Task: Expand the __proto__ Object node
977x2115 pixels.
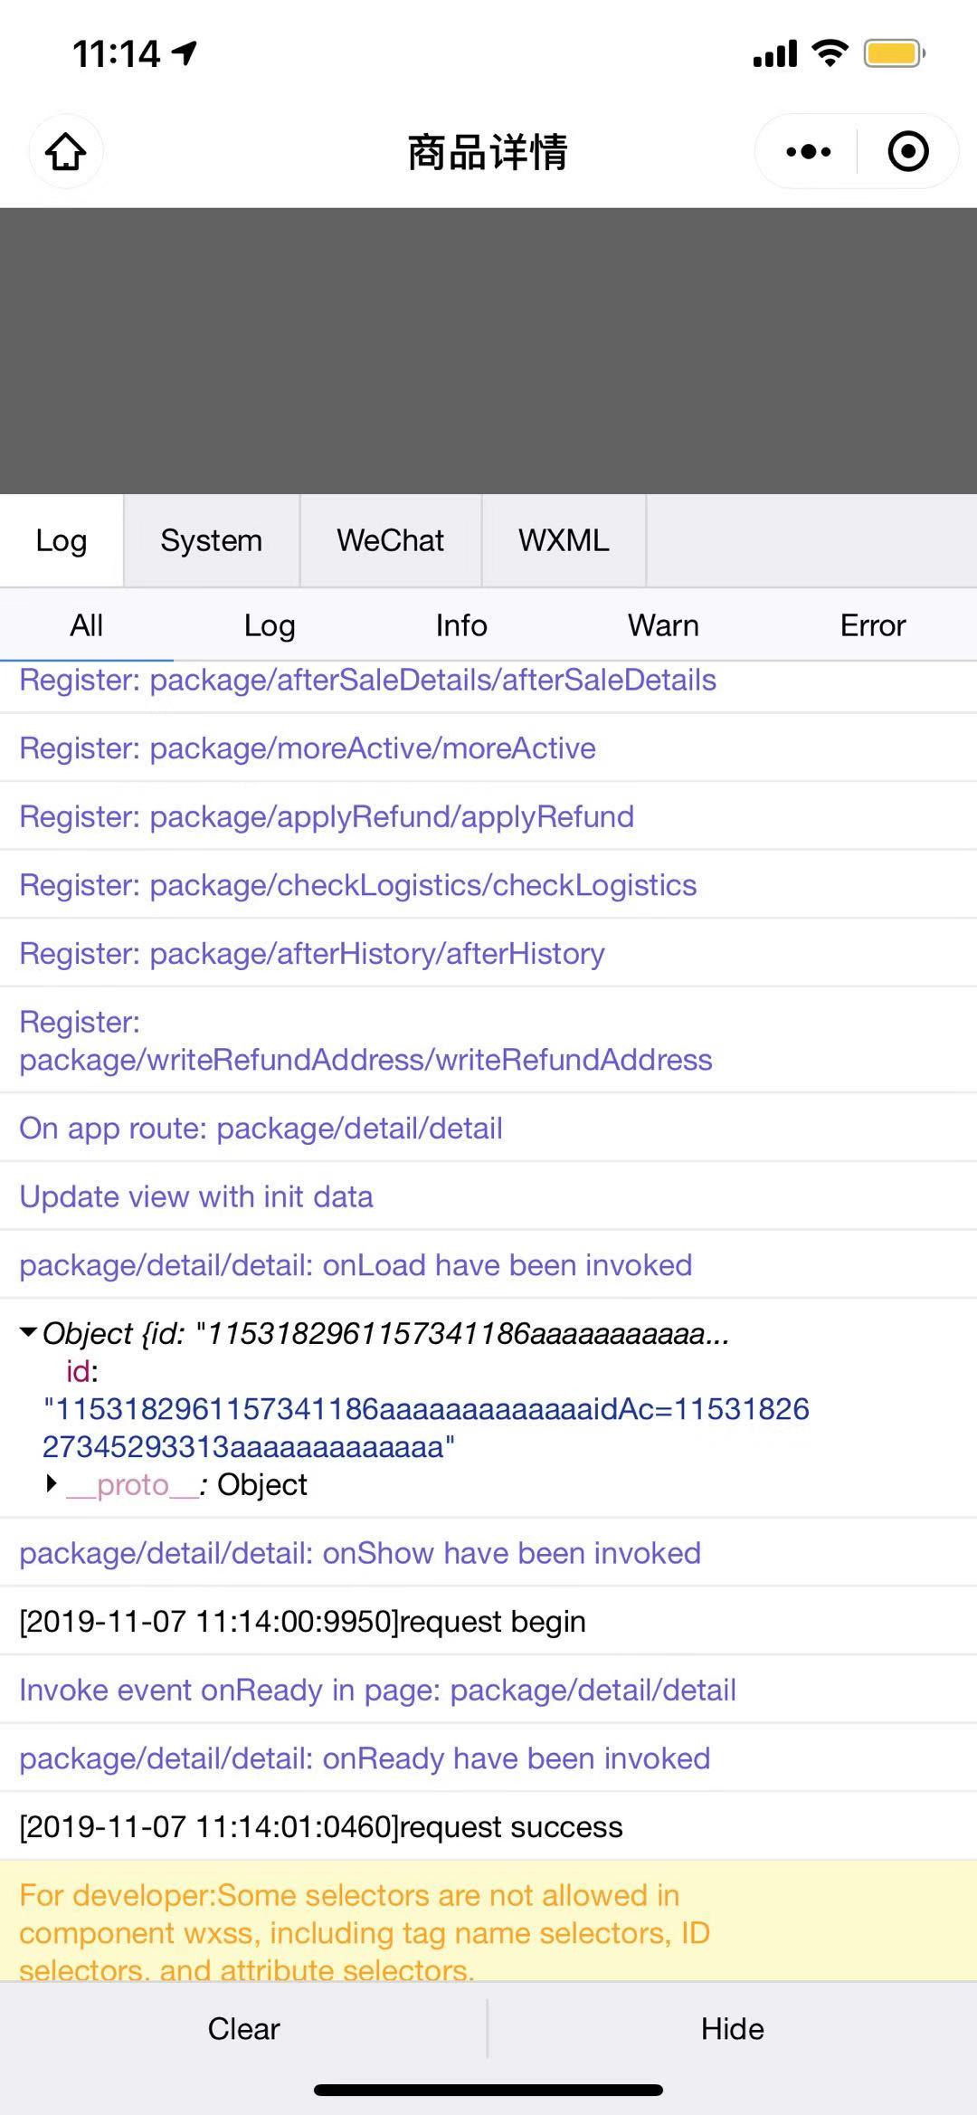Action: click(x=52, y=1484)
